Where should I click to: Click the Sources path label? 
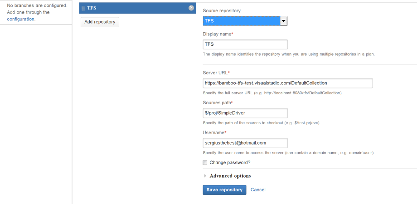pos(217,102)
